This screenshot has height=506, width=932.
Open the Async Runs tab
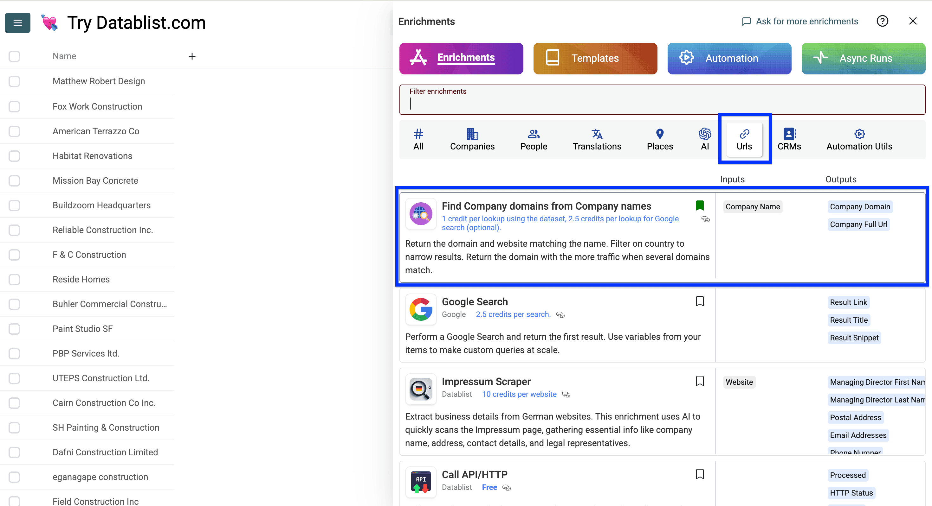pos(863,59)
